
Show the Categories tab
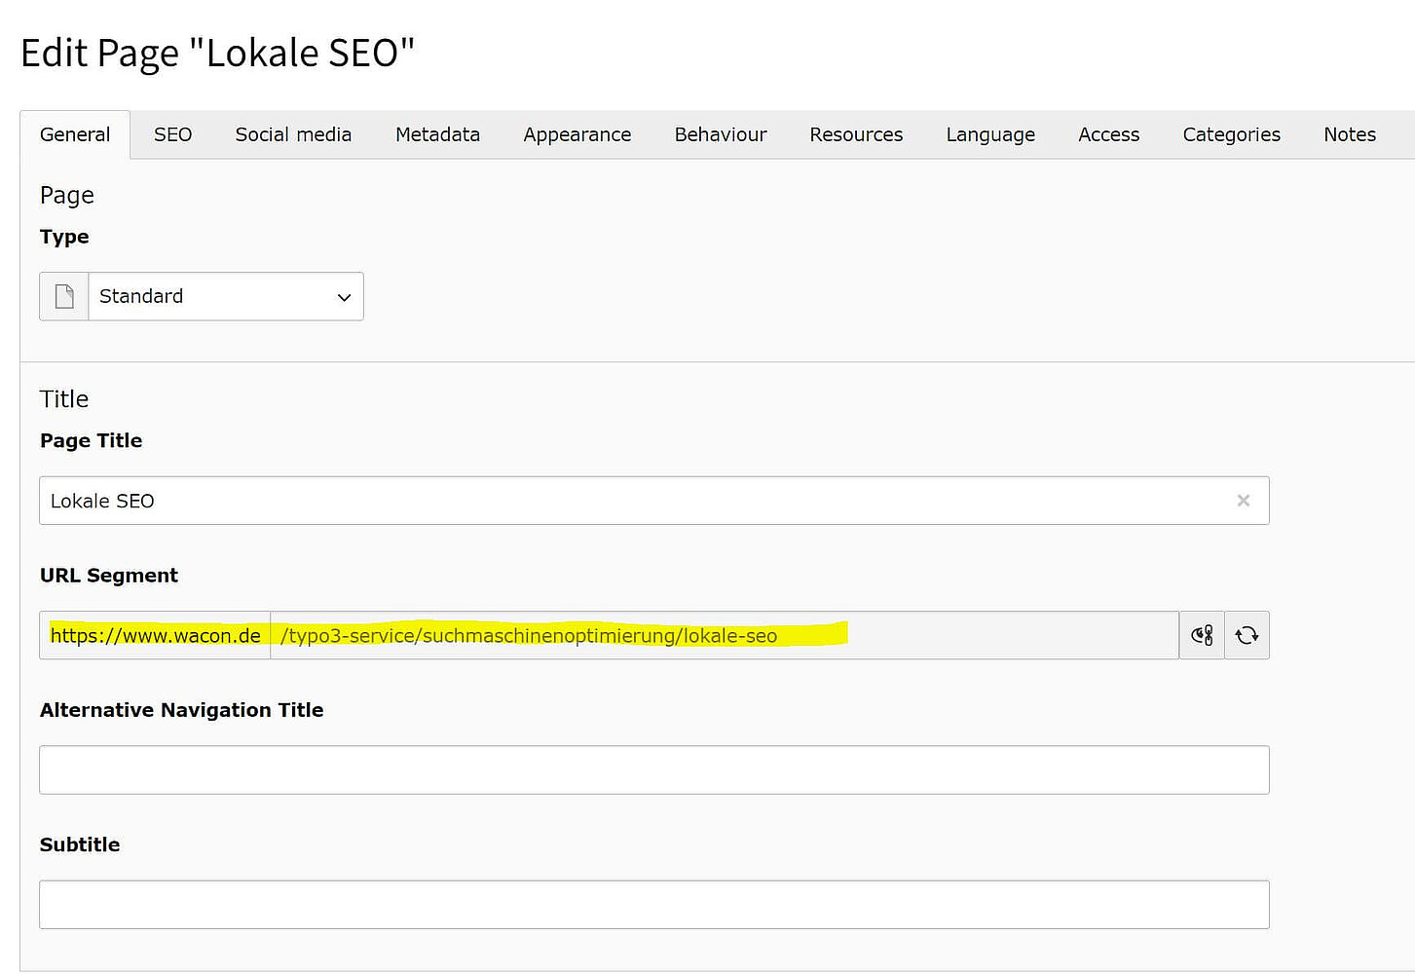pos(1231,134)
